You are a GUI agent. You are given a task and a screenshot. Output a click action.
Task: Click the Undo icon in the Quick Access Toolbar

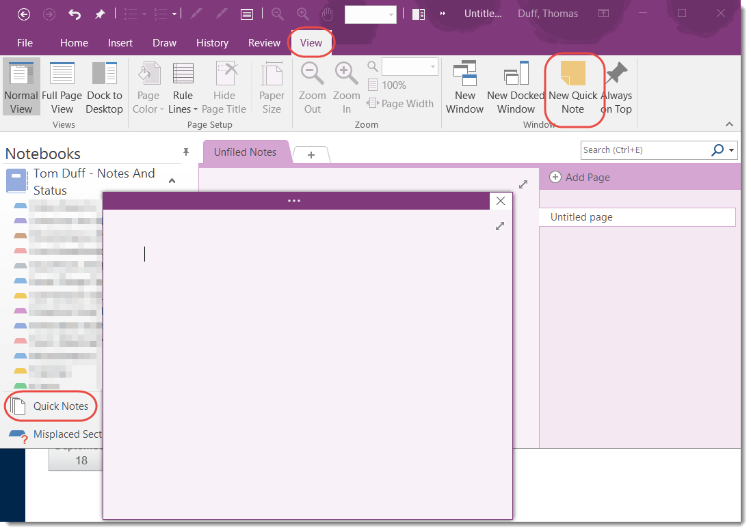(x=74, y=14)
